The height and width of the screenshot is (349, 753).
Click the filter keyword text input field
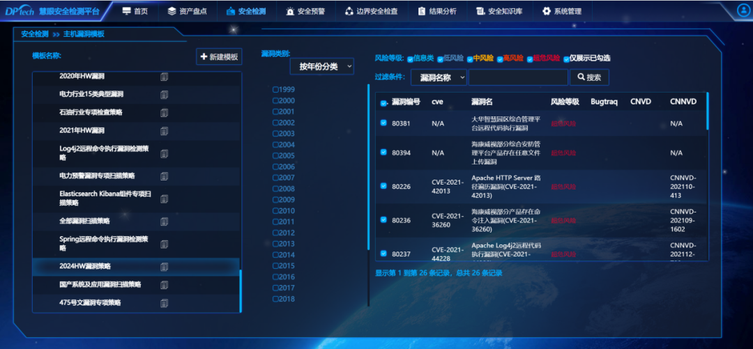click(x=518, y=77)
